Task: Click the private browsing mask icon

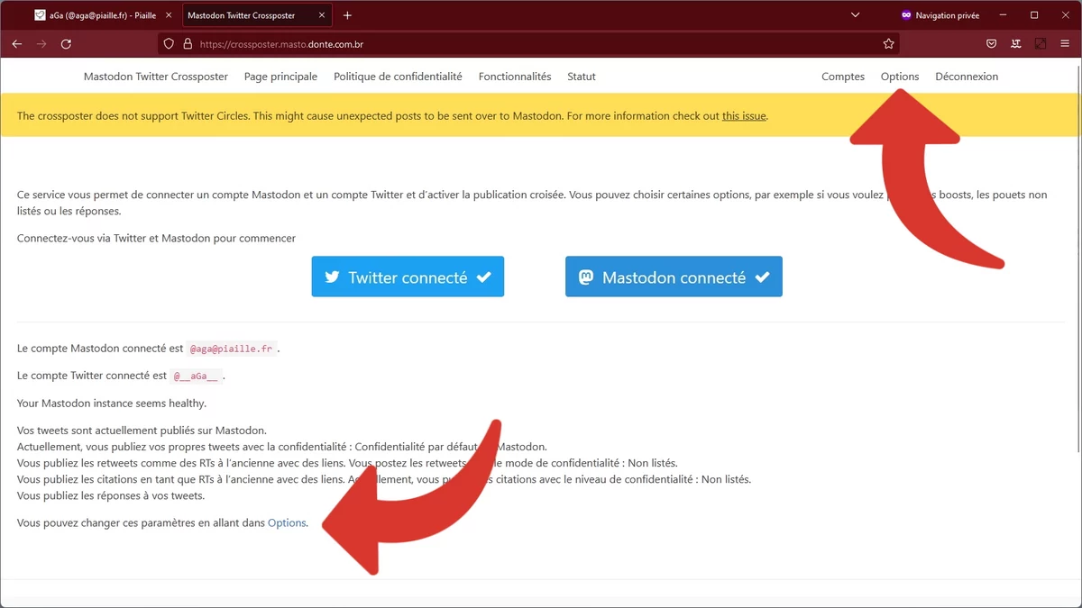Action: tap(906, 15)
